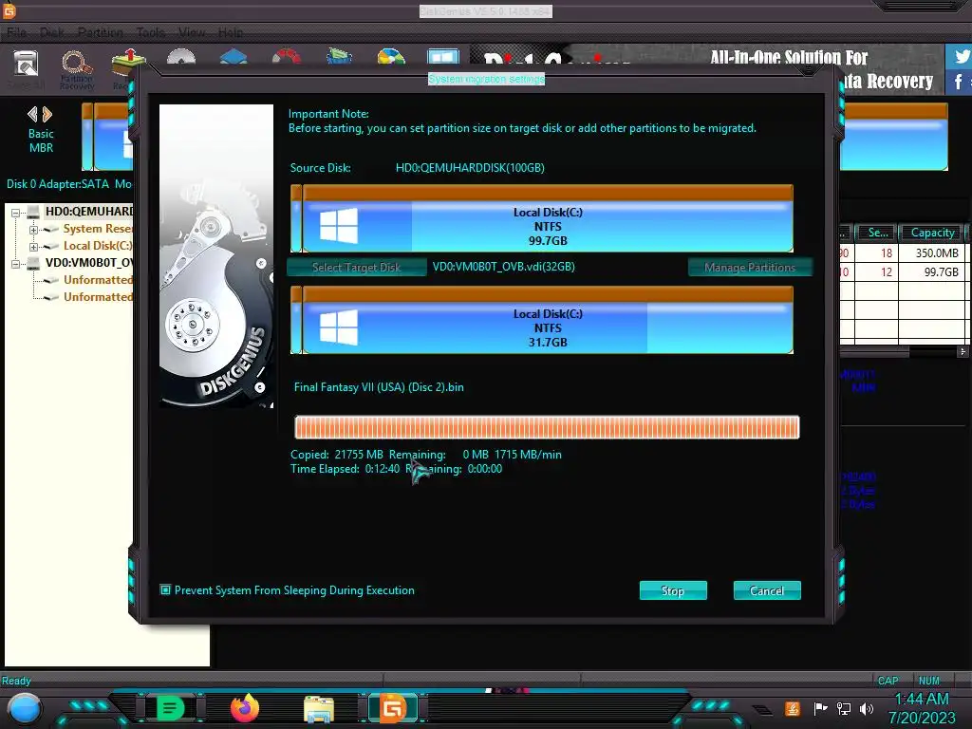Image resolution: width=972 pixels, height=729 pixels.
Task: Click the taskbar clock showing 1:44 AM
Action: [x=922, y=699]
